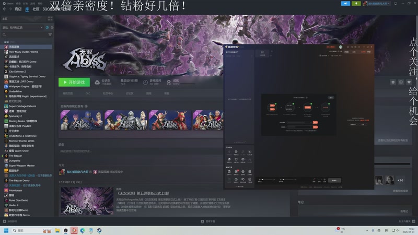This screenshot has width=418, height=235.
Task: Open the library advanced filter icon
Action: pyautogui.click(x=50, y=34)
